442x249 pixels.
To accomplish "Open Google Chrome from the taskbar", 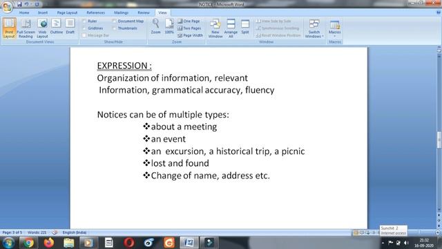I will (28, 243).
